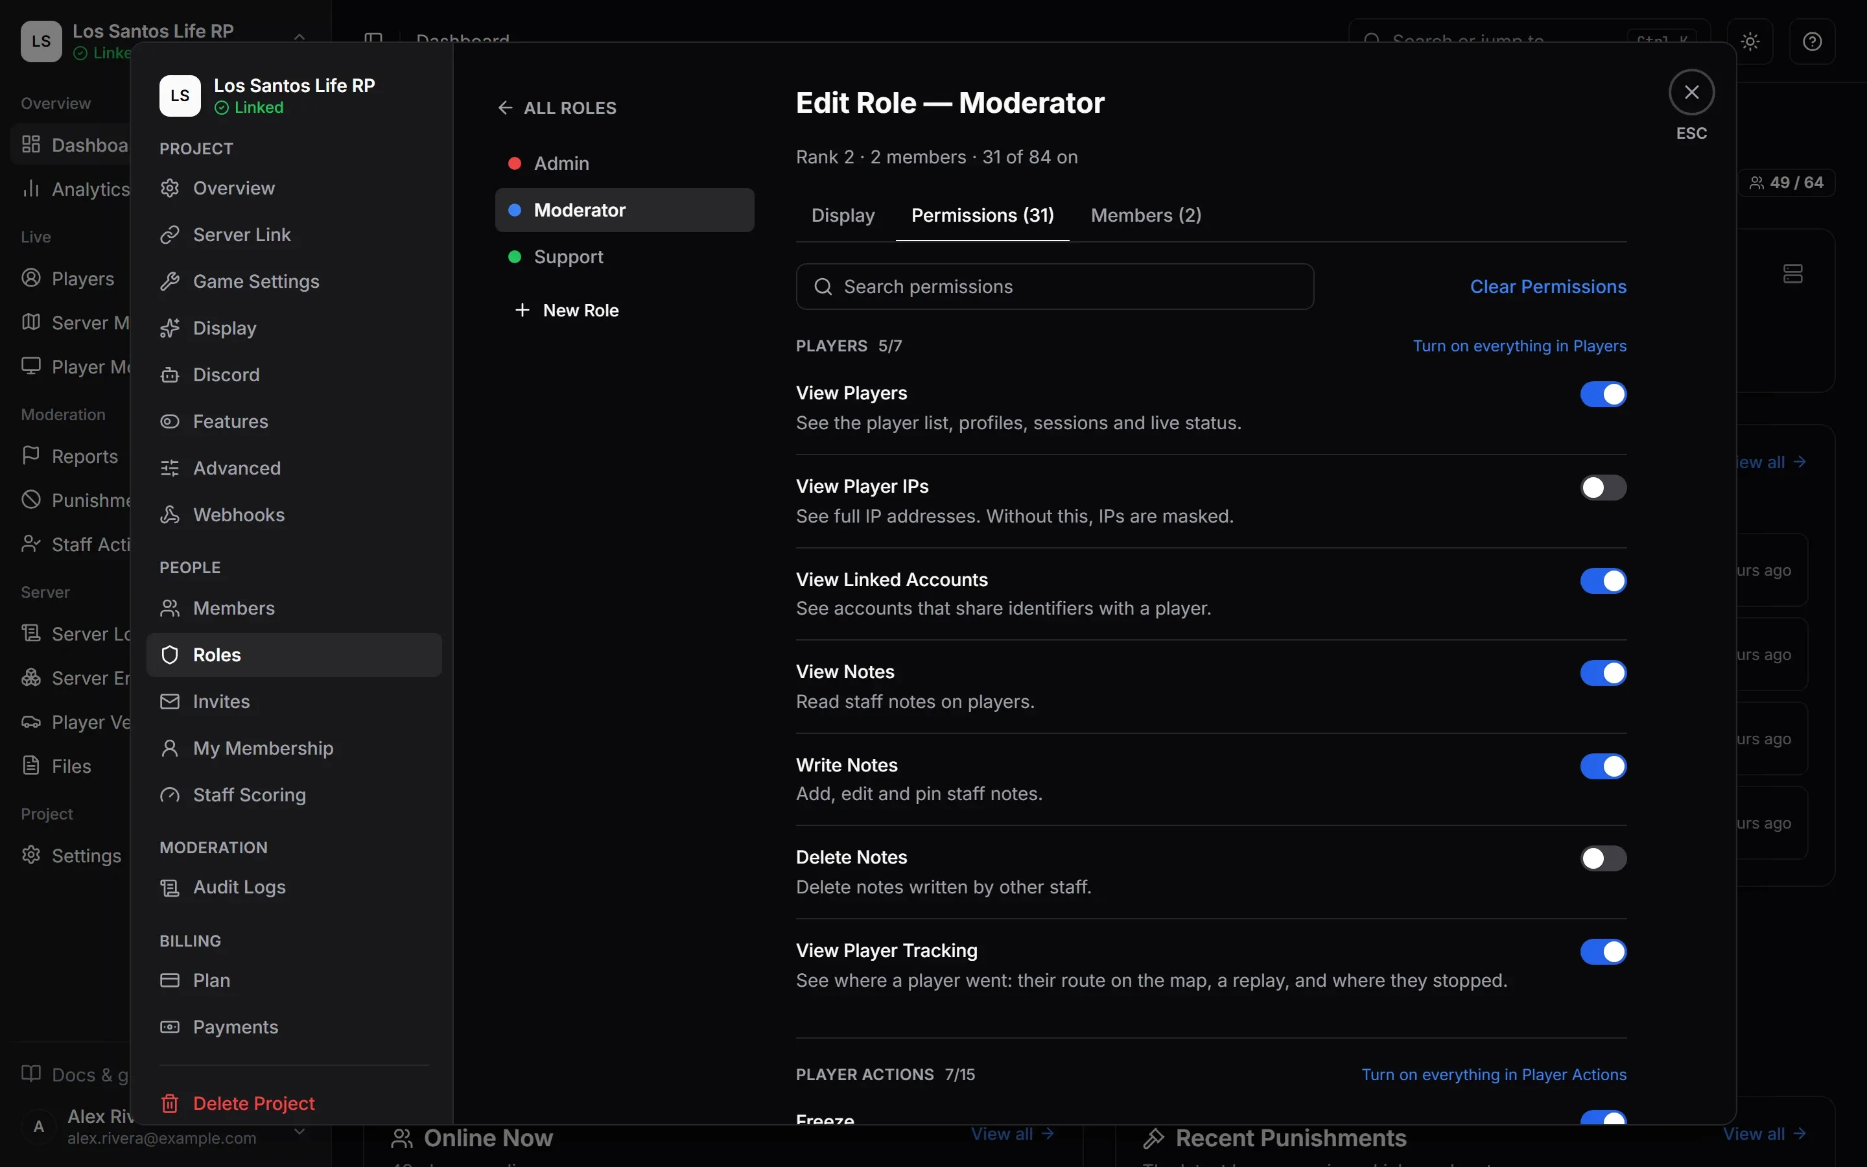This screenshot has height=1167, width=1867.
Task: Click Turn on everything in Players
Action: (1519, 346)
